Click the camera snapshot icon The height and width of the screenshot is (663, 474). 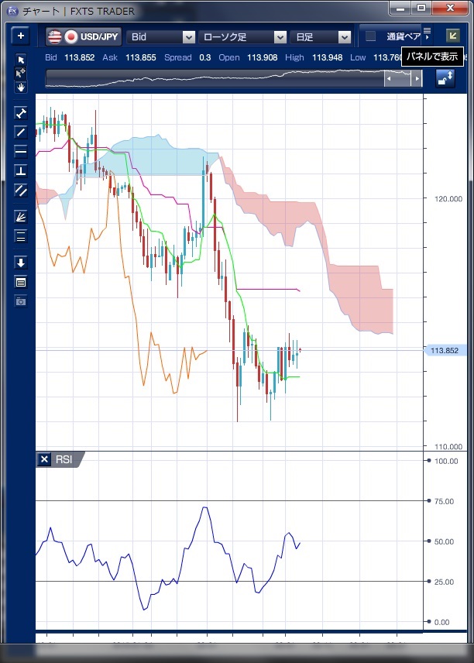[21, 301]
